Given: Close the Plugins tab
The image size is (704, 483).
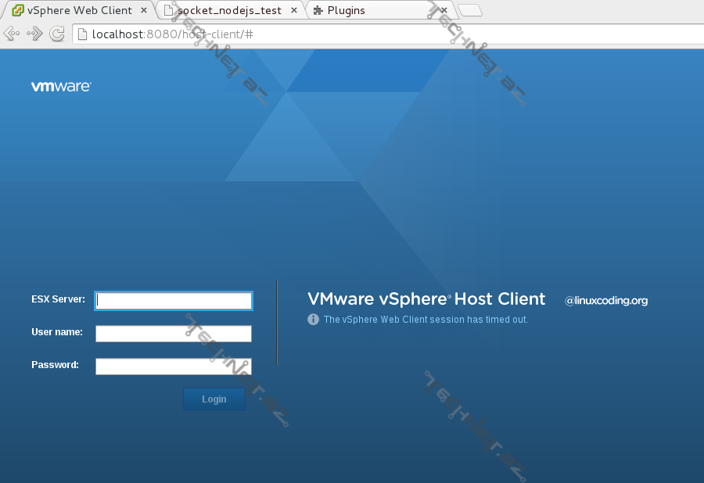Looking at the screenshot, I should coord(444,11).
